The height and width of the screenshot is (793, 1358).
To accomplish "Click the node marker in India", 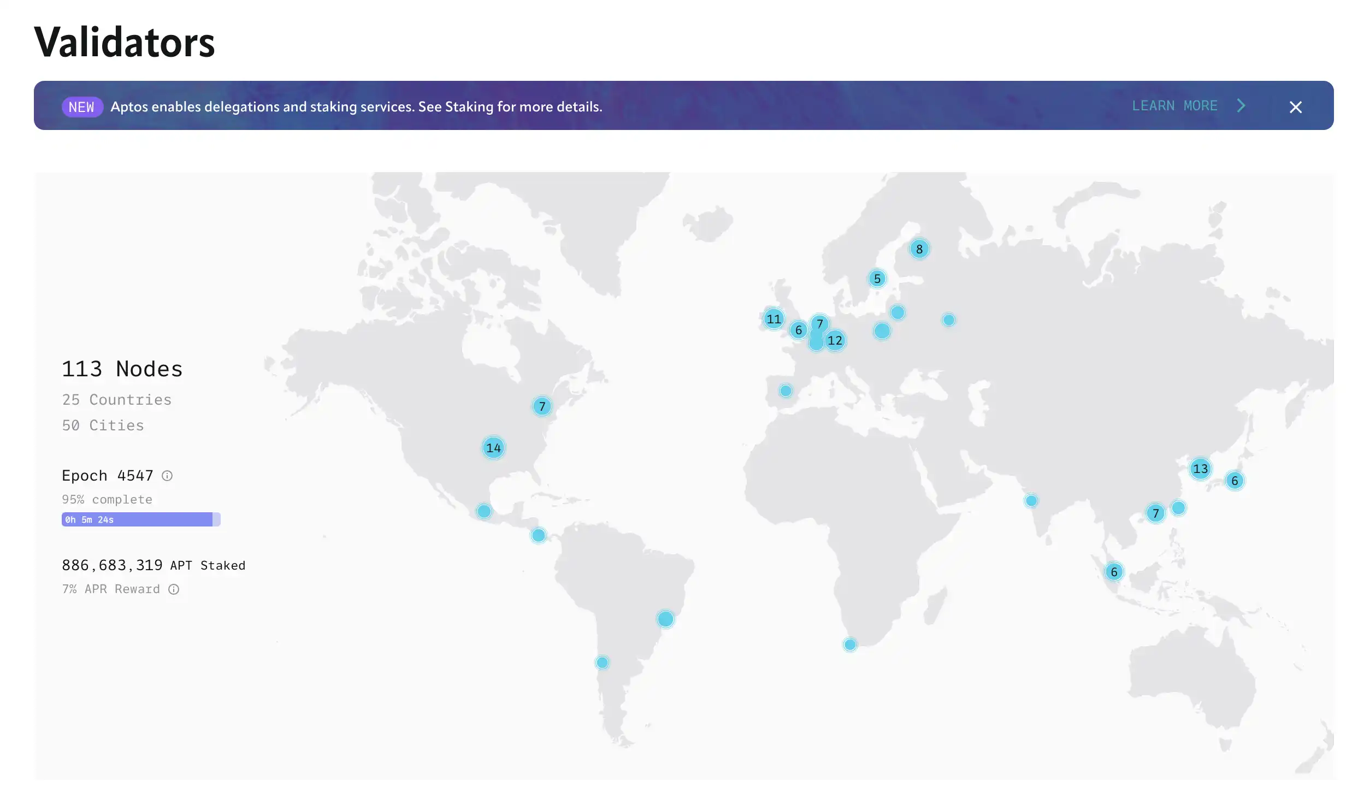I will coord(1031,501).
